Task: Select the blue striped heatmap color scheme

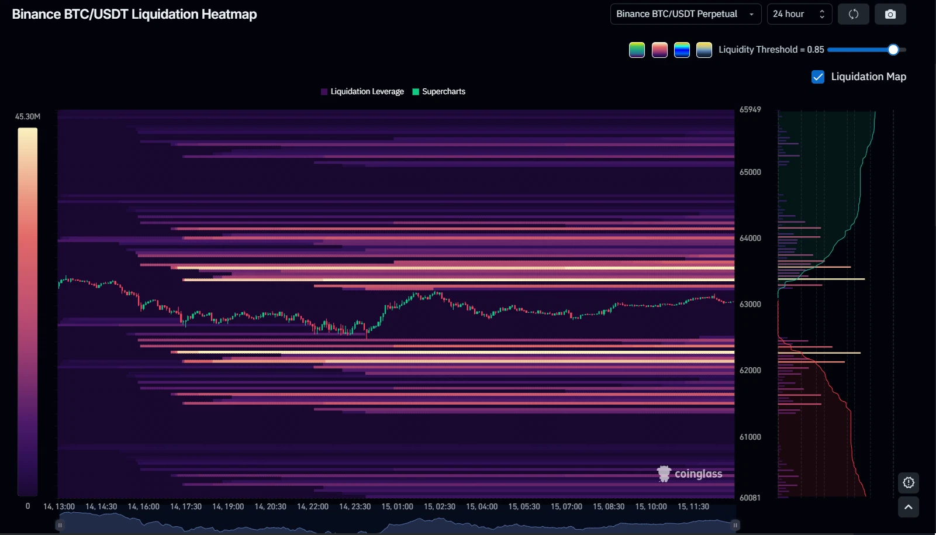Action: tap(682, 50)
